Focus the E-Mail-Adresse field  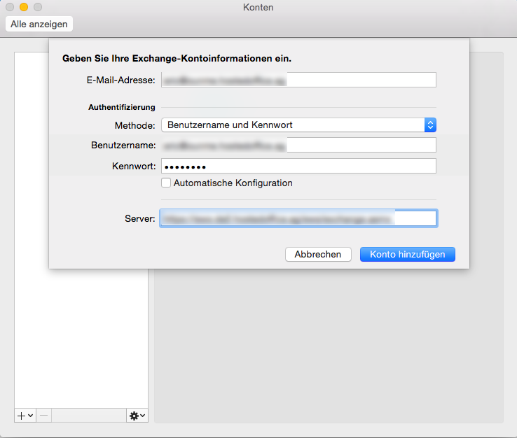click(x=298, y=80)
